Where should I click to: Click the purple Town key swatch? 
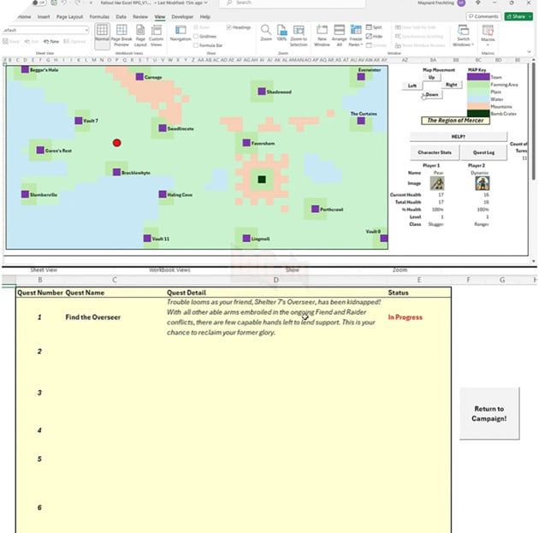click(x=478, y=77)
